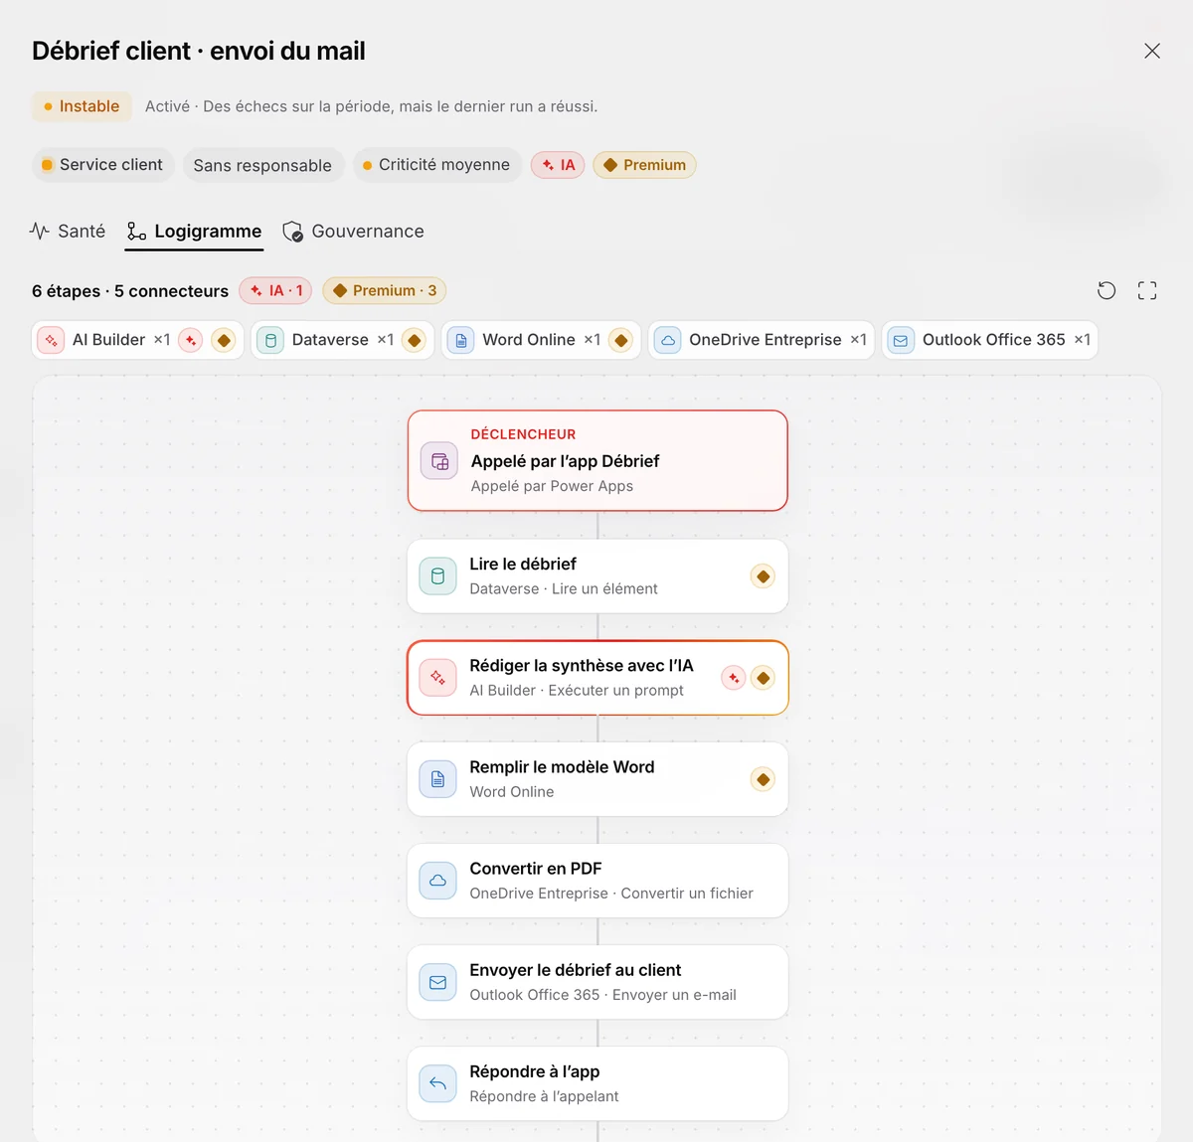1193x1142 pixels.
Task: Click the Santé pulse icon
Action: pyautogui.click(x=40, y=232)
